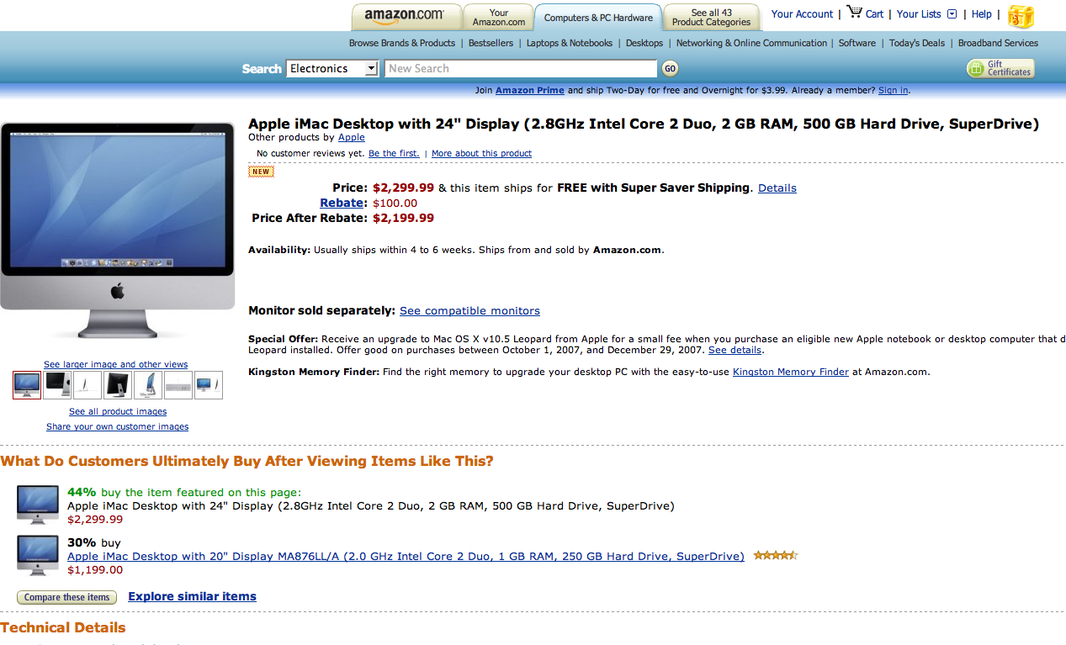Open the Apple brand link

(352, 137)
